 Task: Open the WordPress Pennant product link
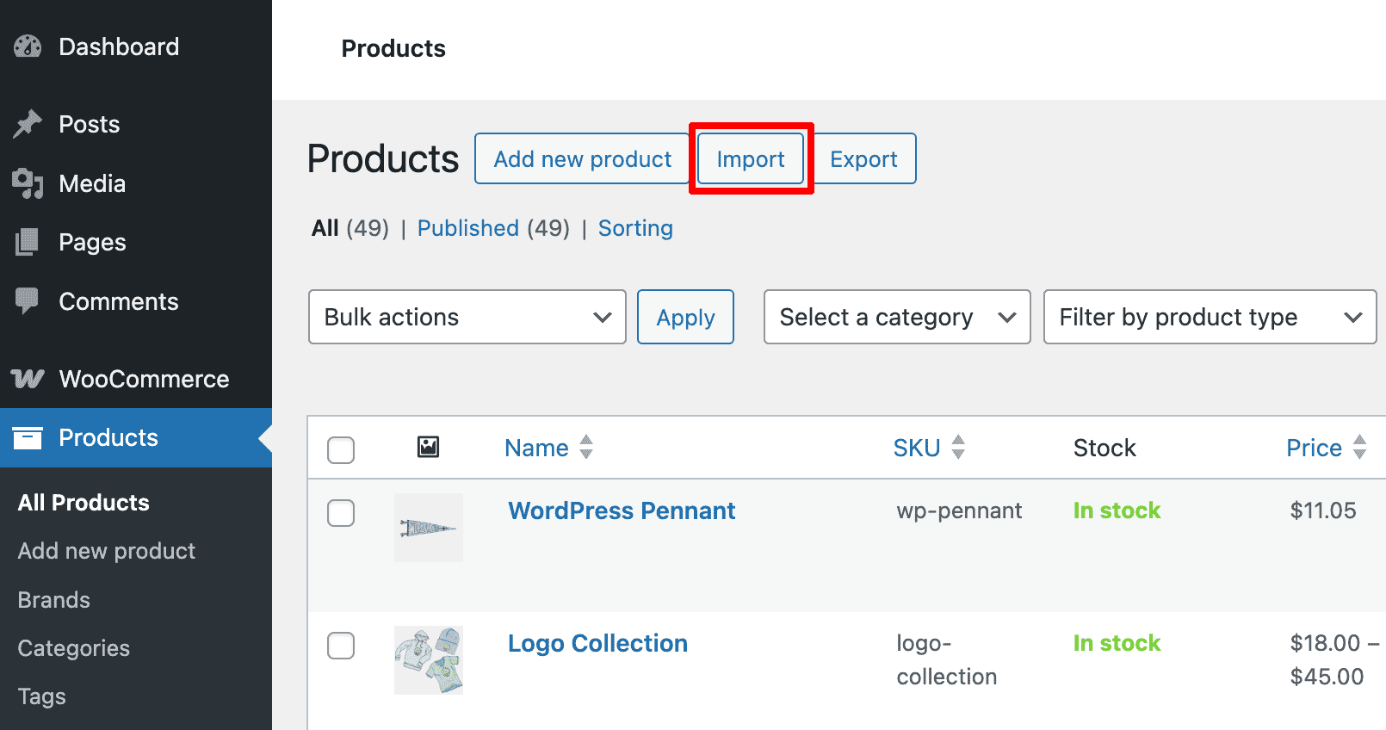622,510
